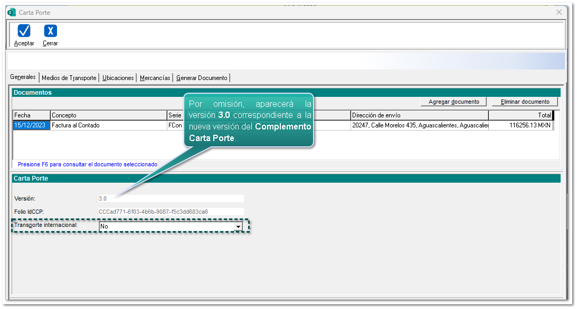Click the Folio IdCCP field
Viewport: 577px width, 309px height.
pos(171,212)
